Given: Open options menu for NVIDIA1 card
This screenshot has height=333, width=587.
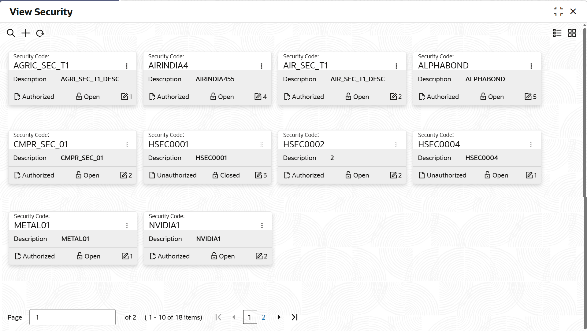Looking at the screenshot, I should coord(262,225).
